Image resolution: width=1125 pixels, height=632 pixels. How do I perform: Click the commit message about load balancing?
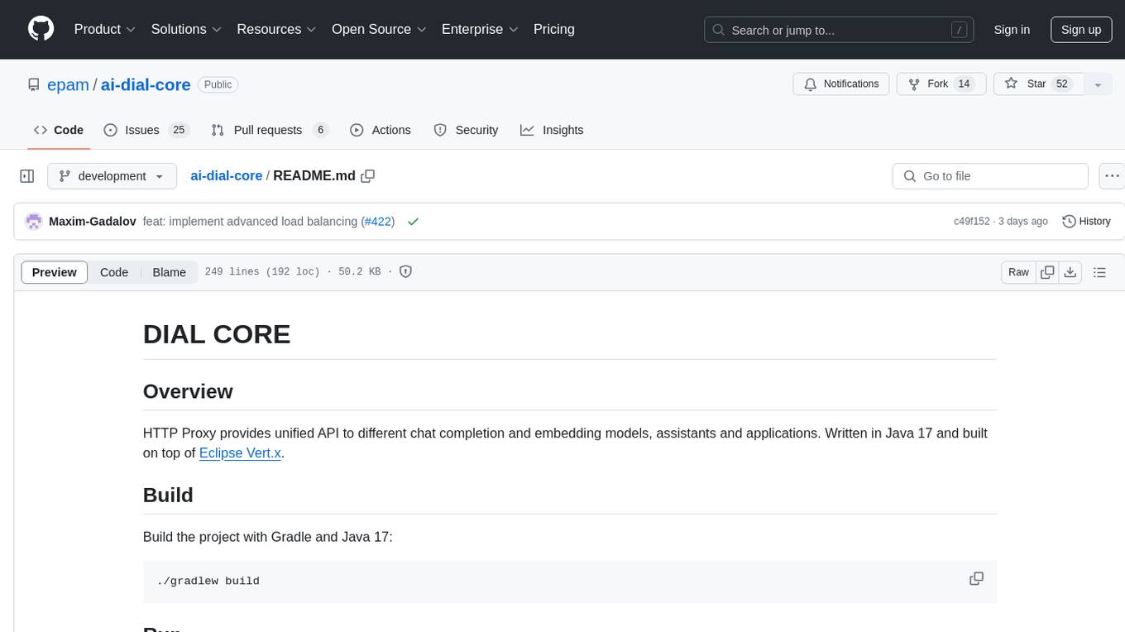point(251,222)
